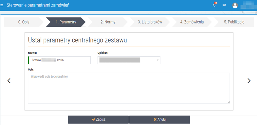The width and height of the screenshot is (257, 125).
Task: Open the hamburger navigation menu
Action: (x=2, y=5)
